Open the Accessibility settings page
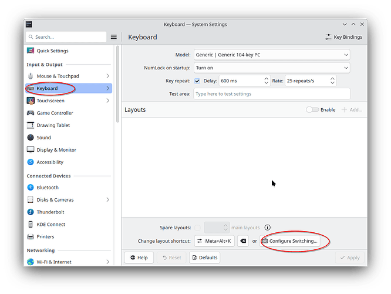391x294 pixels. click(69, 162)
